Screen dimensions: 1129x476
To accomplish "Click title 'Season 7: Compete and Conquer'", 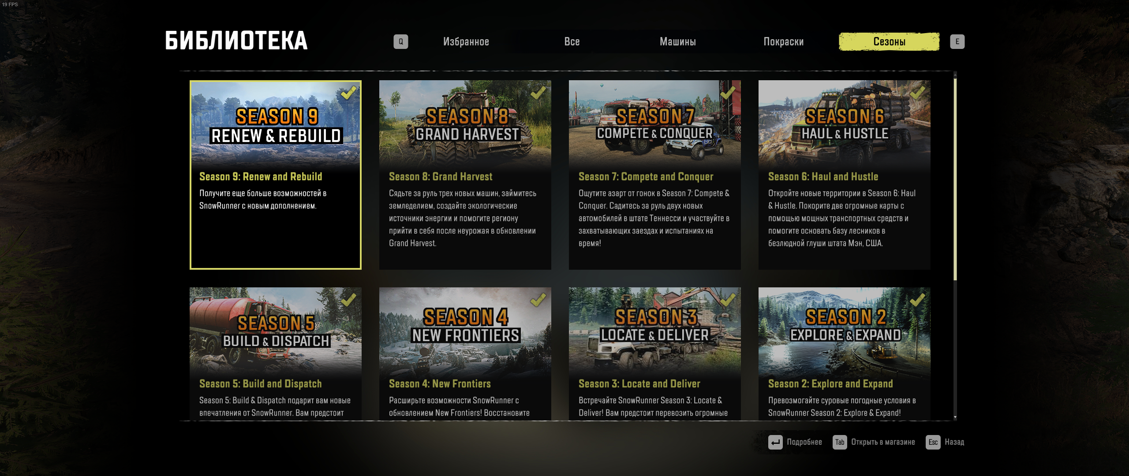I will (x=646, y=177).
